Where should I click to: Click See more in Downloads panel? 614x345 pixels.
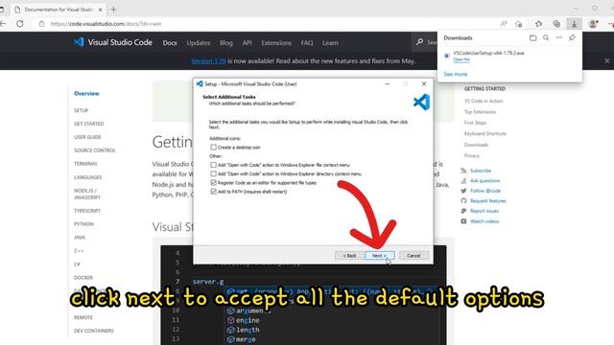point(455,74)
